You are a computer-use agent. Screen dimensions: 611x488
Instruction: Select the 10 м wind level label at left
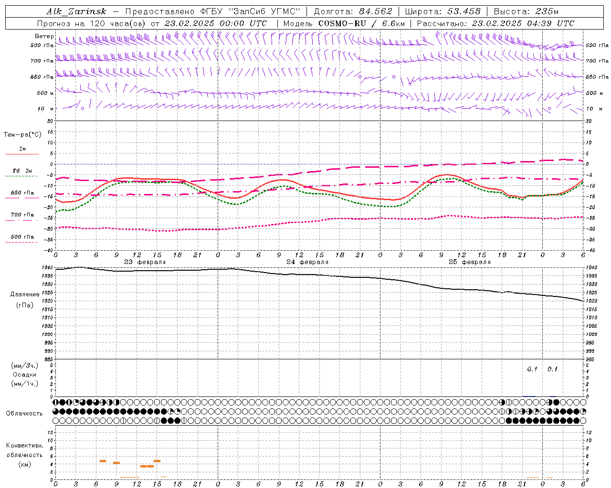click(x=45, y=109)
